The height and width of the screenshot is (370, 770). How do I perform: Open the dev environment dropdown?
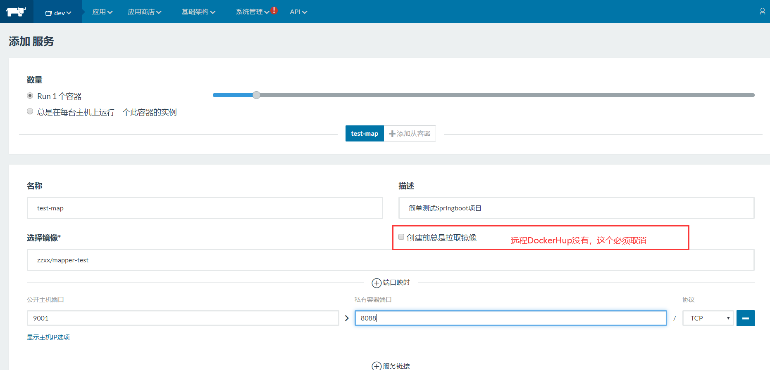coord(58,13)
